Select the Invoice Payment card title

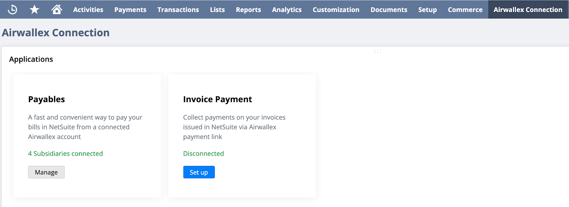pos(217,99)
